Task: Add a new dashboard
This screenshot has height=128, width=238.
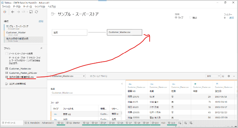Action: (x=185, y=123)
